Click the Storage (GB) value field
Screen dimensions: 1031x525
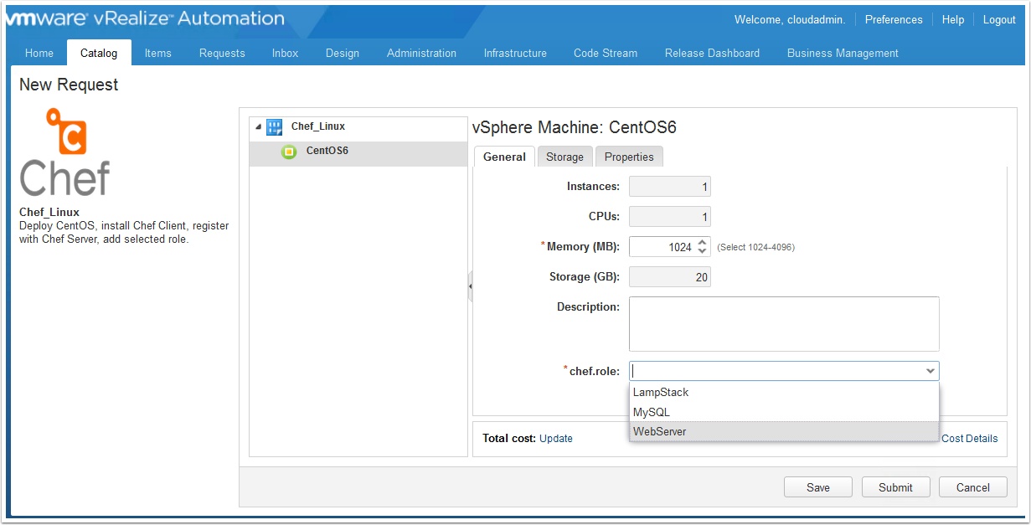pyautogui.click(x=670, y=277)
